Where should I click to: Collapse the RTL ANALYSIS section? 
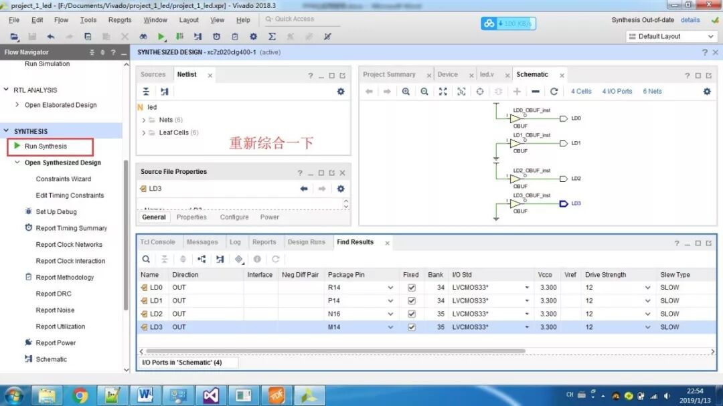(x=7, y=90)
